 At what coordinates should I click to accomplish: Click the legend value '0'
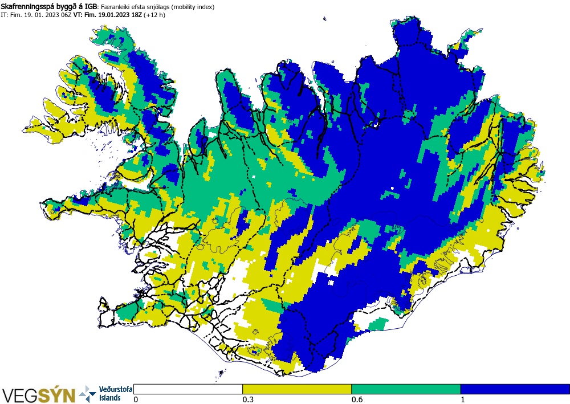(136, 399)
